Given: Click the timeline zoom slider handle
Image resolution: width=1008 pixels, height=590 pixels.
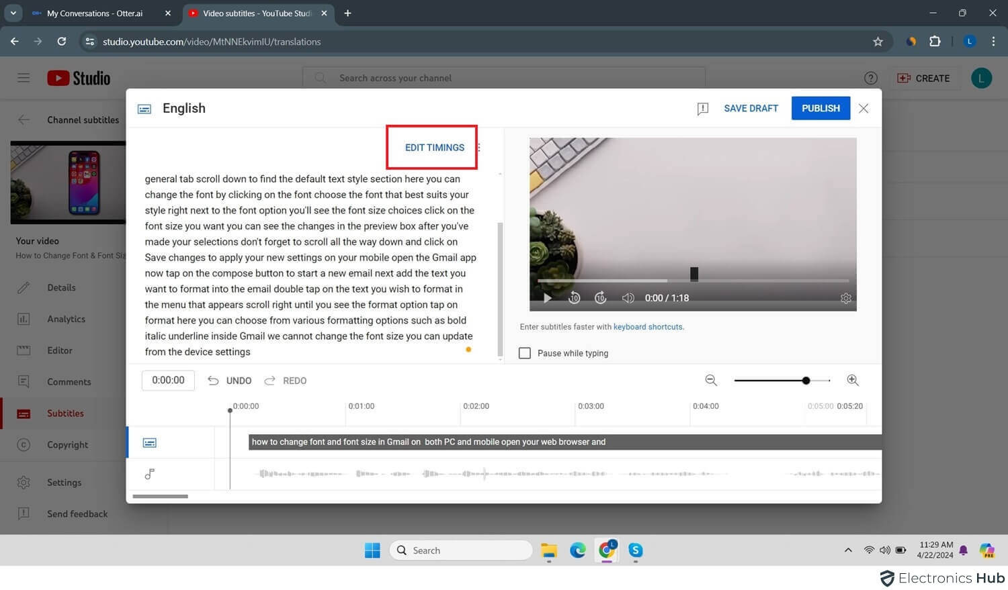Looking at the screenshot, I should 806,381.
